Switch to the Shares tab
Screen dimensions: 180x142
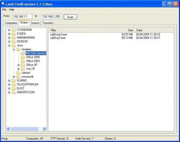(x=24, y=22)
